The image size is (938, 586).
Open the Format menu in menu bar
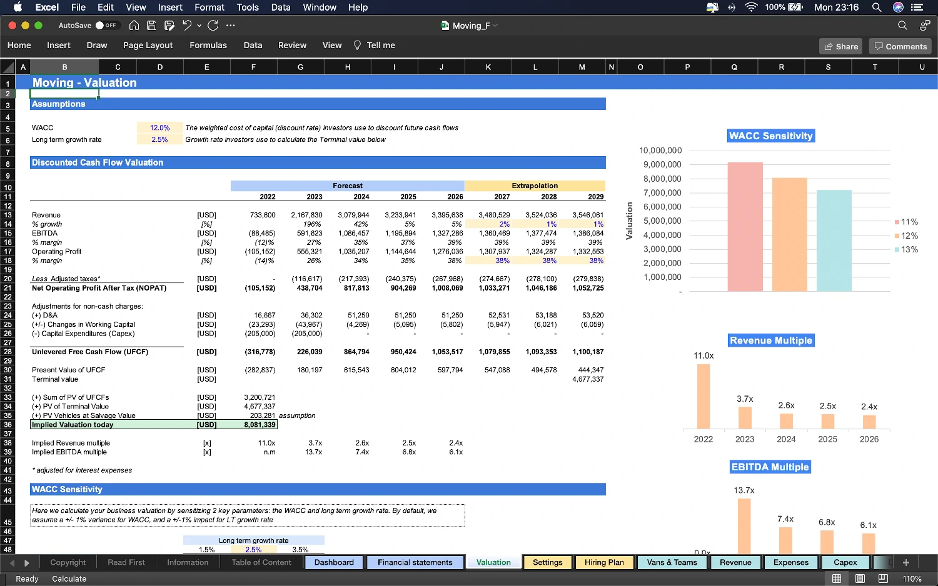click(209, 7)
